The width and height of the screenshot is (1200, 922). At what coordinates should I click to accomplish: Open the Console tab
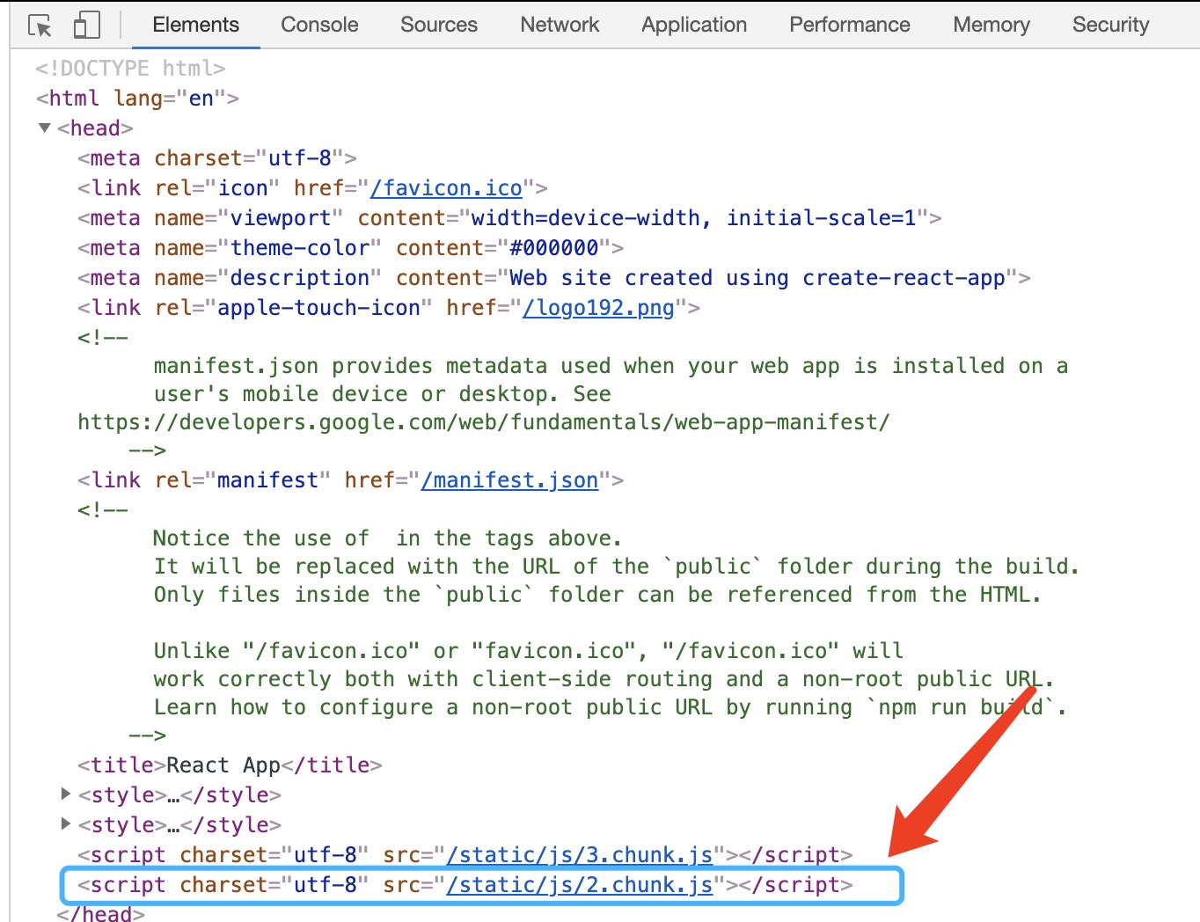click(319, 25)
